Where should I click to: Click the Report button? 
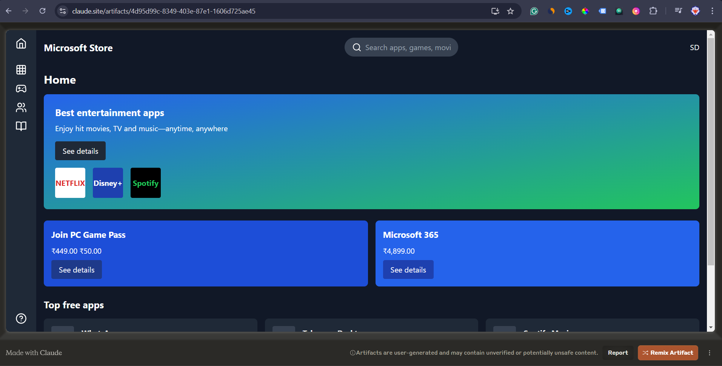point(618,353)
